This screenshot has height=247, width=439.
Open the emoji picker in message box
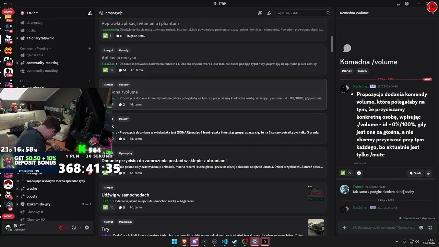(x=421, y=227)
